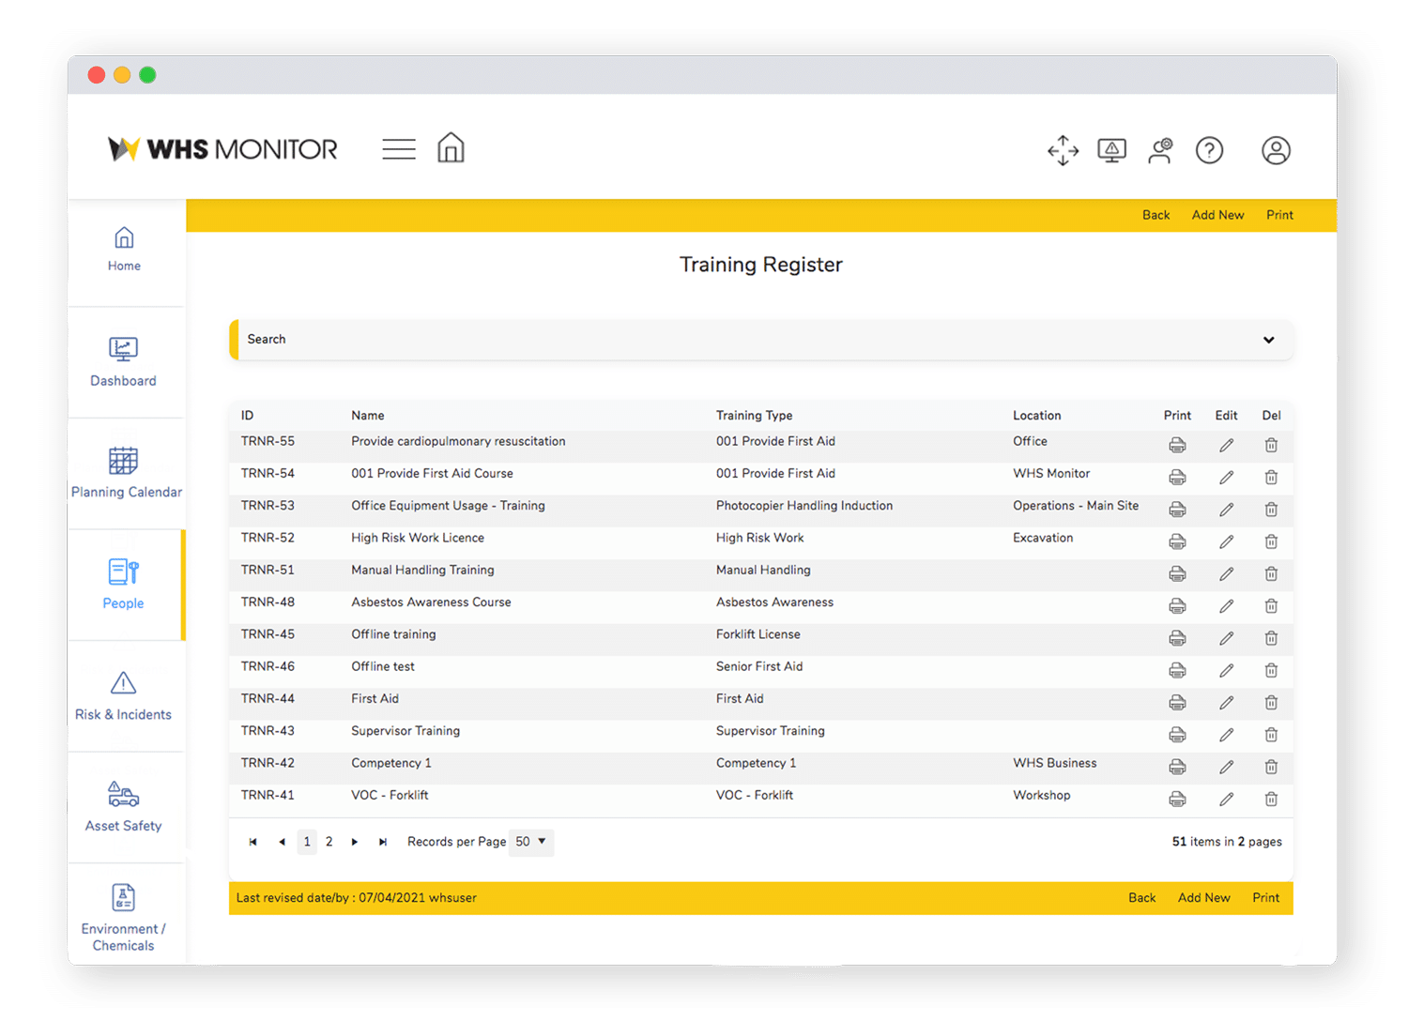The width and height of the screenshot is (1408, 1021).
Task: Open the Asset Safety section
Action: coord(123,808)
